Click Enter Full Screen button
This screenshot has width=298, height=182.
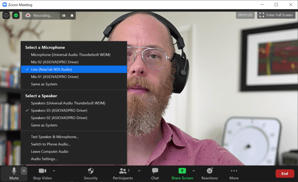276,15
